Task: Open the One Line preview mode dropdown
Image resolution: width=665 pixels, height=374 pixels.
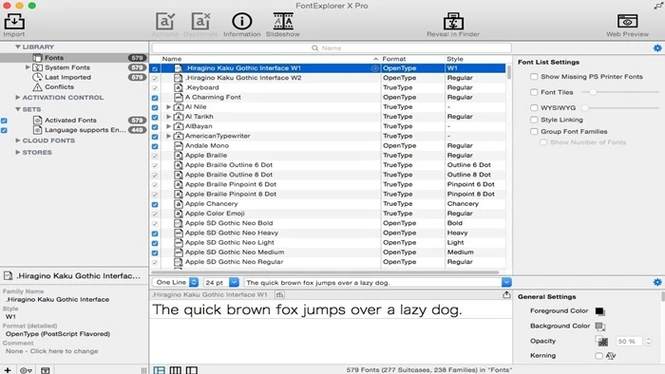Action: tap(176, 282)
